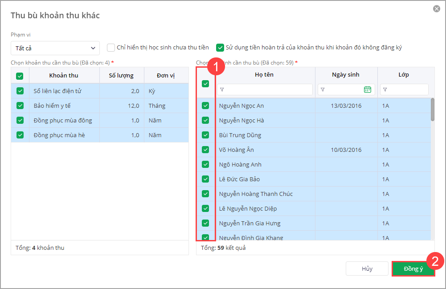Uncheck the 'Bảo hiểm y tế' checkbox
This screenshot has height=289, width=446.
point(20,106)
